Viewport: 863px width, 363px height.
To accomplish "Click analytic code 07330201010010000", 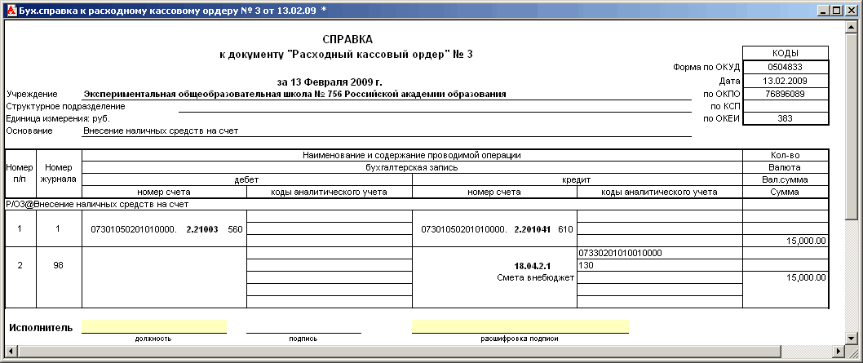I will (x=620, y=253).
